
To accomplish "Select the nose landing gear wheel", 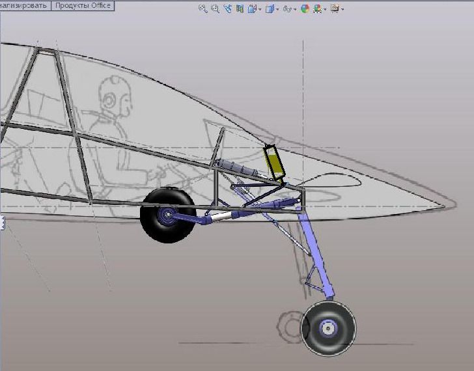I will [329, 328].
